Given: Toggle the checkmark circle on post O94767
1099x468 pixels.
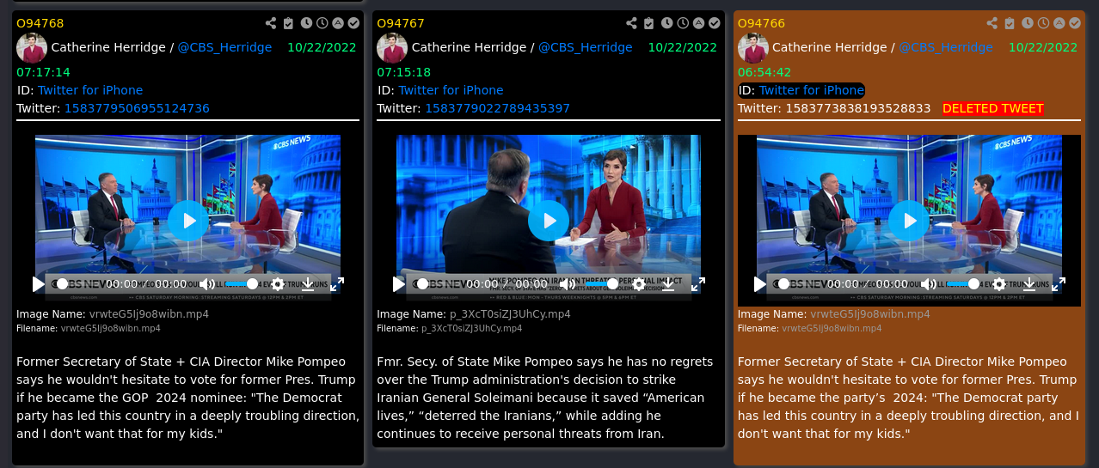Looking at the screenshot, I should (x=713, y=23).
